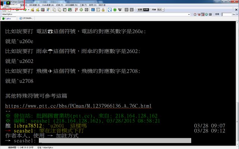The height and width of the screenshot is (149, 239).
Task: Click the 前景 foreground color button
Action: click(x=139, y=9)
